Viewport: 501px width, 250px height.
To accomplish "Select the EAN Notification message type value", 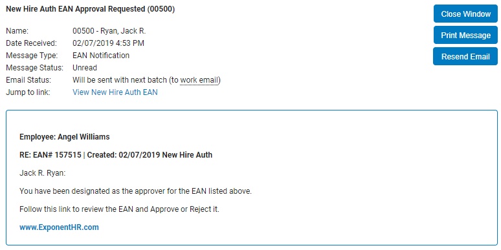I will point(101,56).
